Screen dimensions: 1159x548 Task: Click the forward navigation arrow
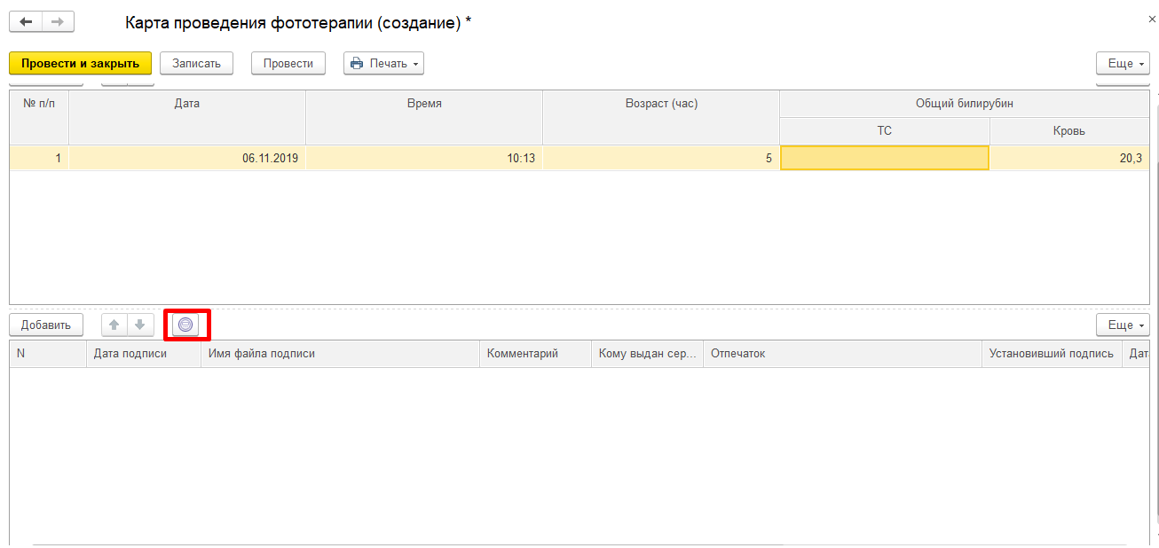[58, 21]
